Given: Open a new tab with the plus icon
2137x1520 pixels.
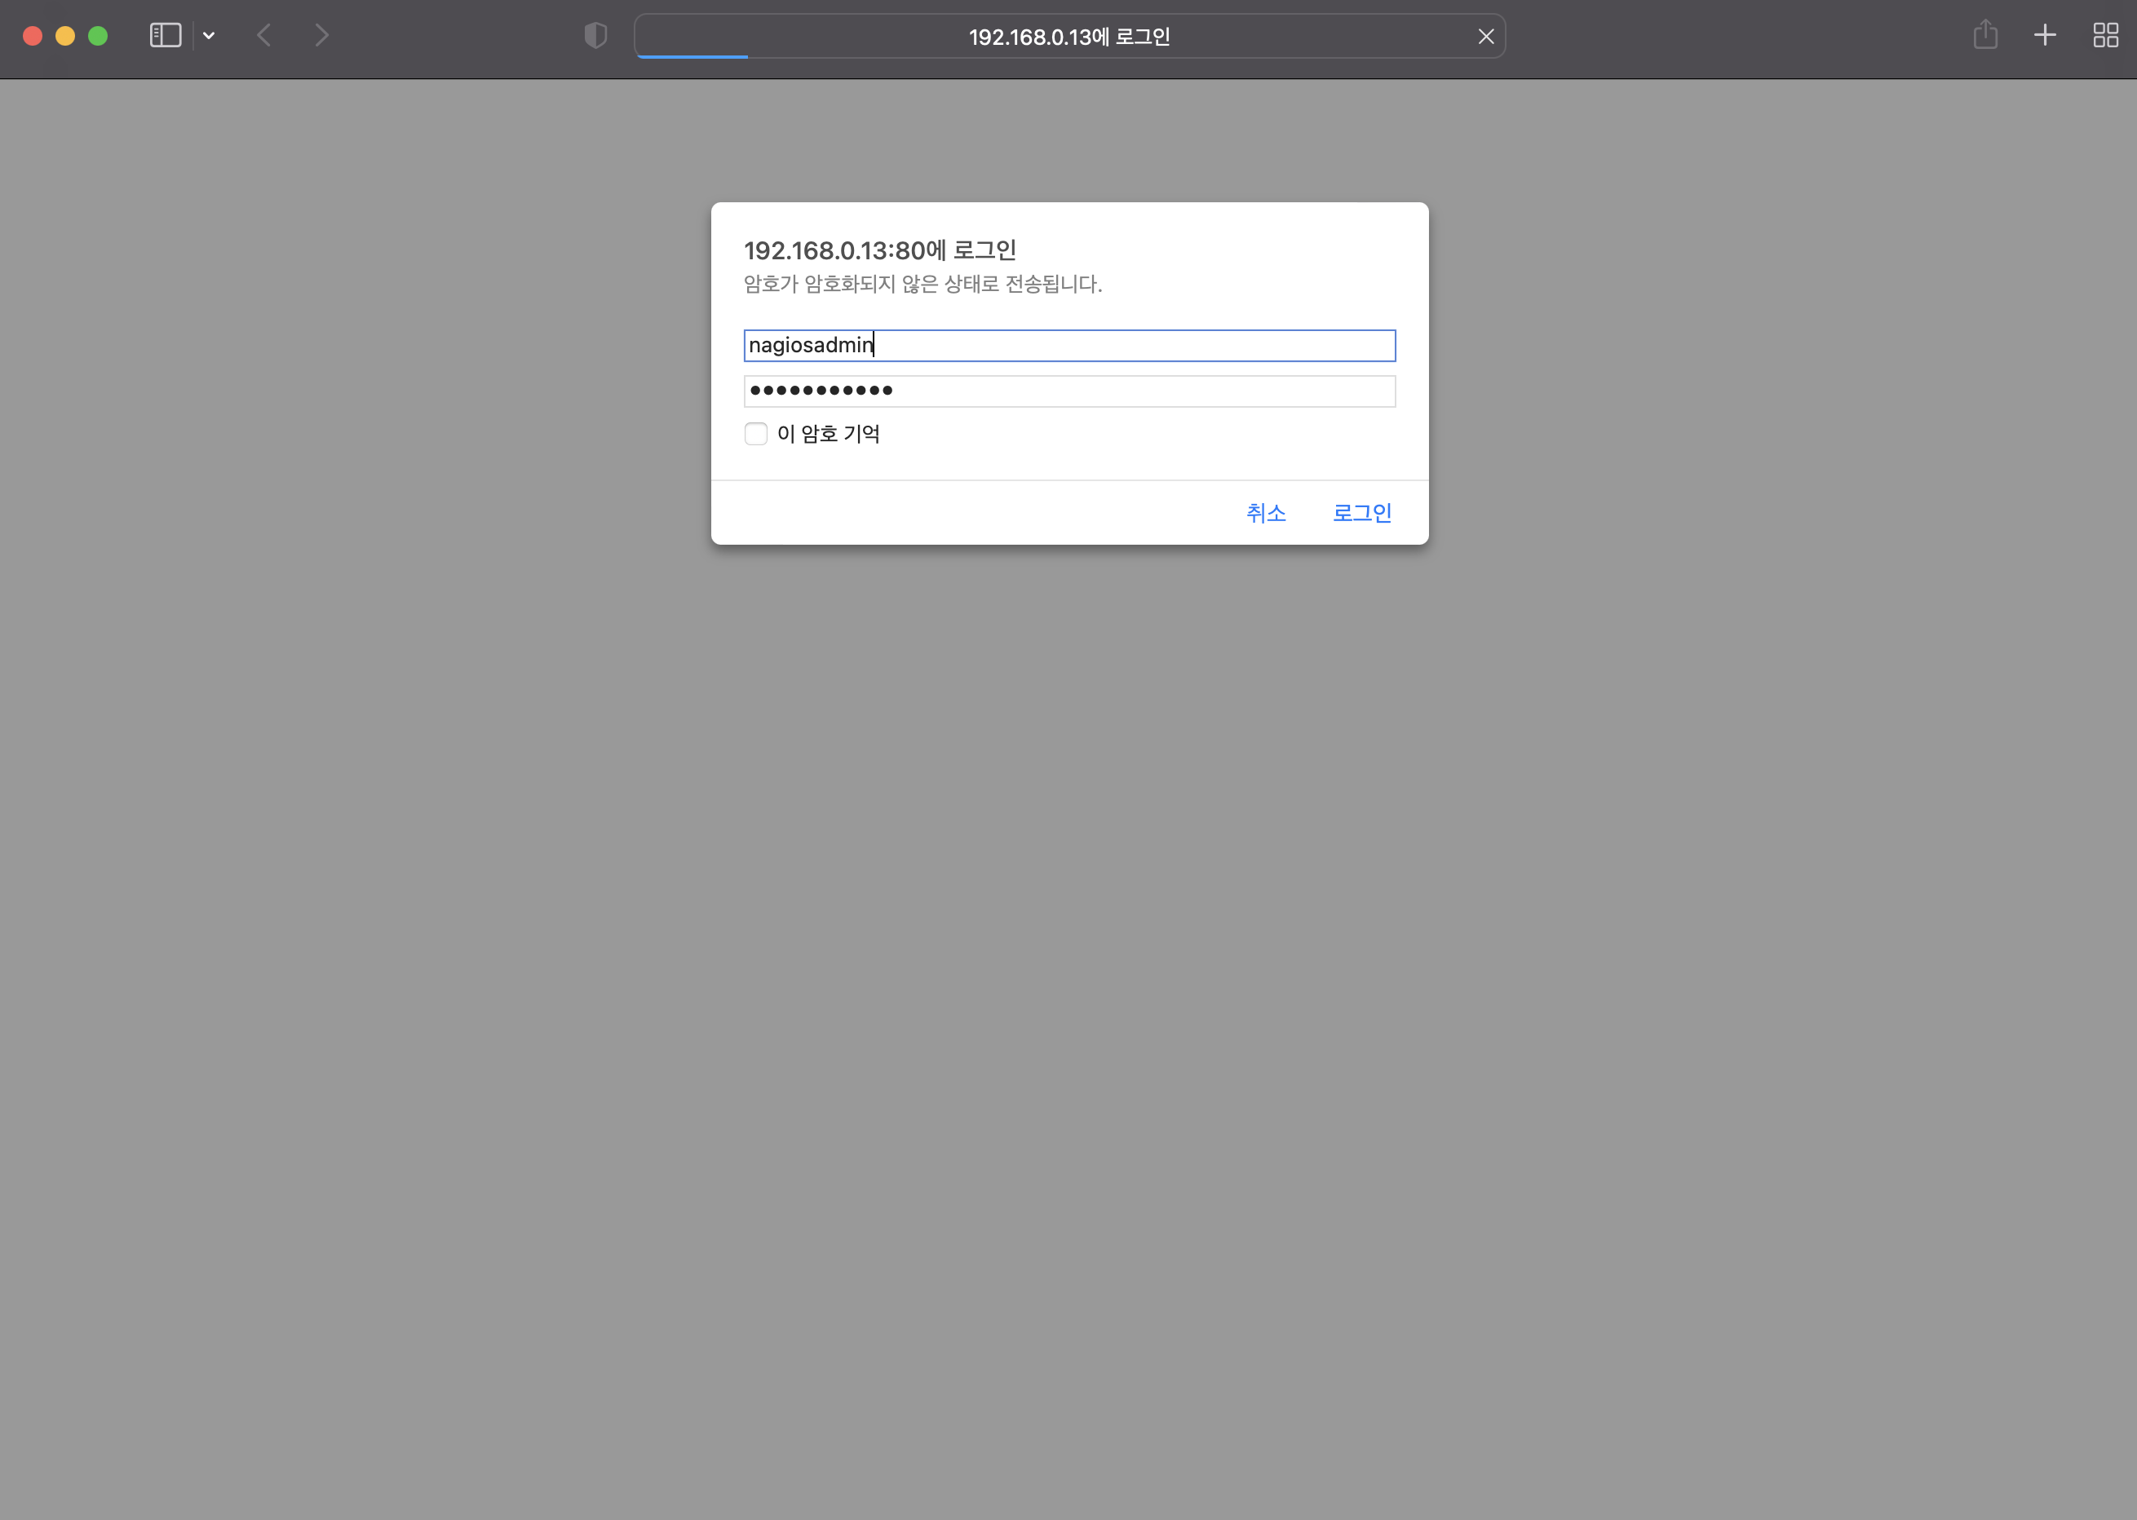Looking at the screenshot, I should [2044, 36].
